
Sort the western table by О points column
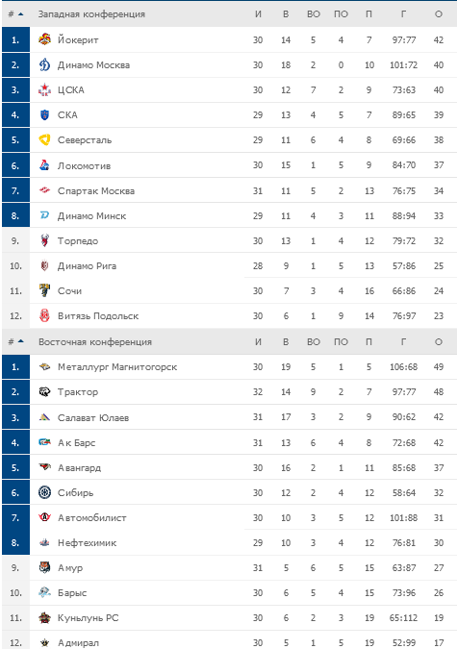tap(439, 14)
